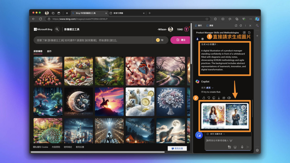The image size is (290, 163).
Task: Click the address bar URL
Action: 80,19
